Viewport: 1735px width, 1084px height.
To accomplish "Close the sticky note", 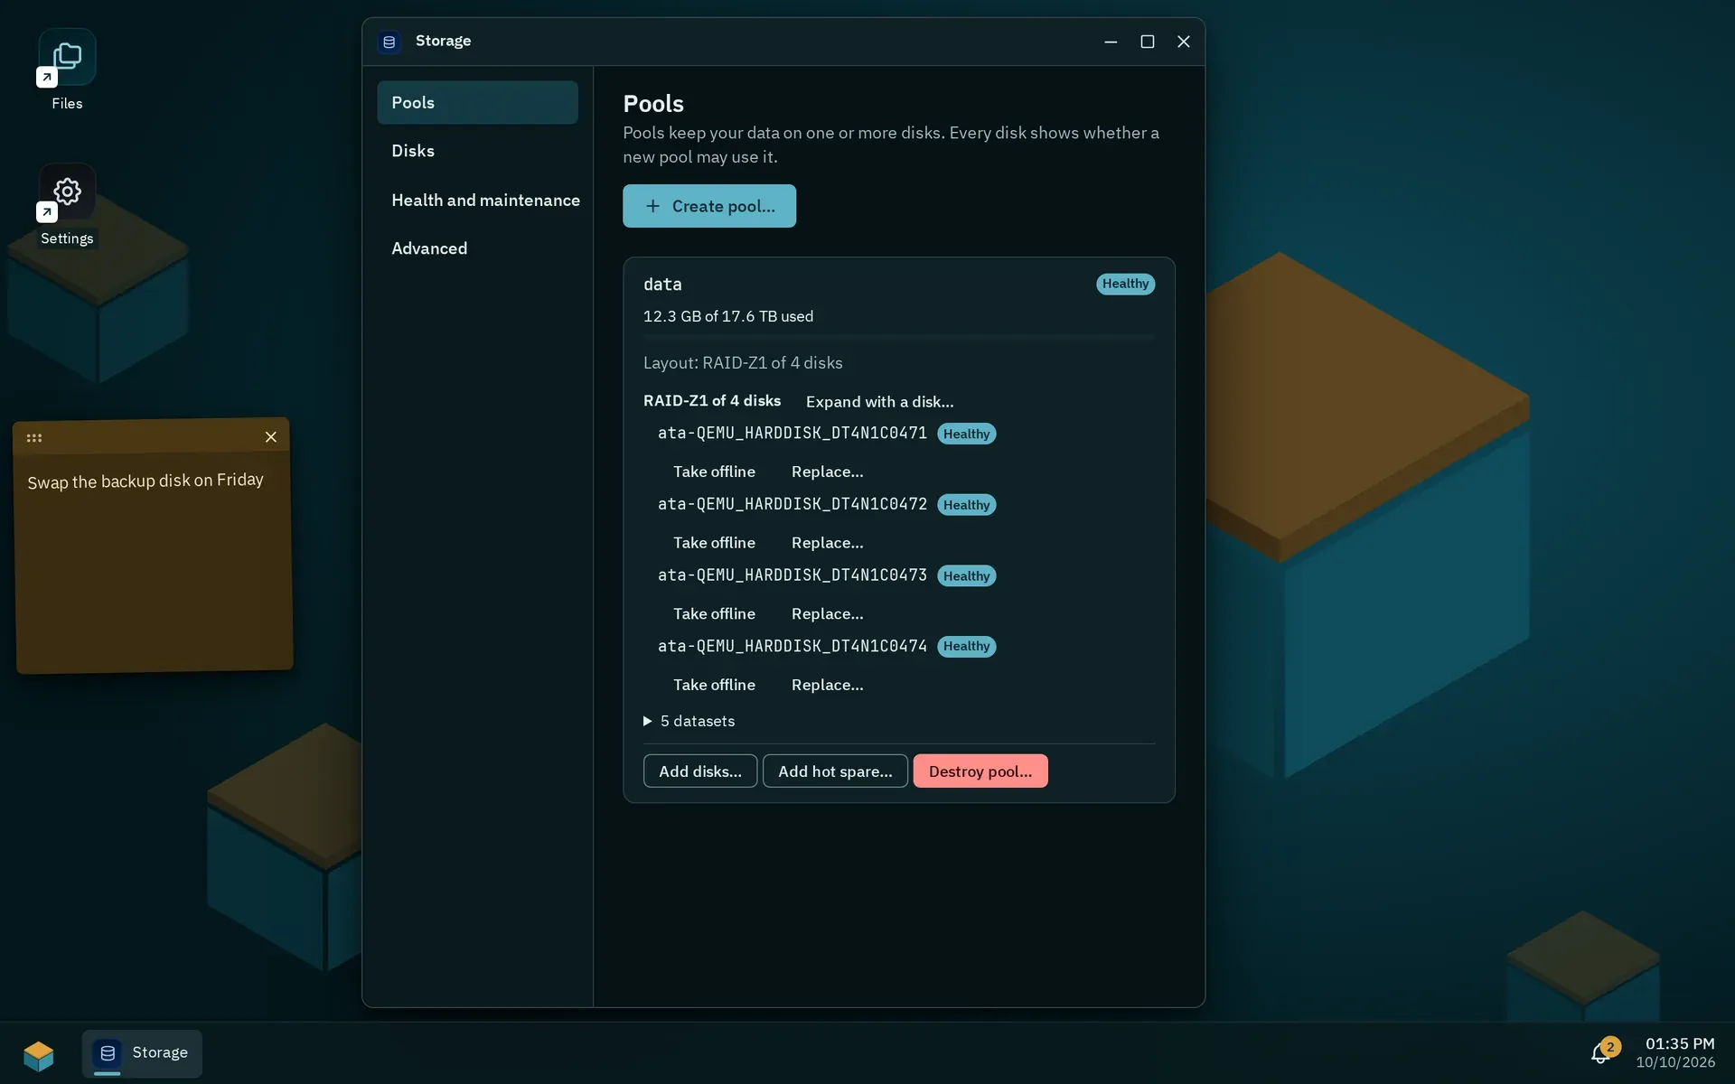I will [270, 437].
